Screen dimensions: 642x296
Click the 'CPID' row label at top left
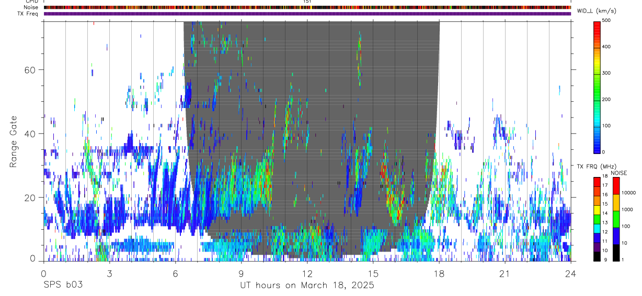point(31,2)
